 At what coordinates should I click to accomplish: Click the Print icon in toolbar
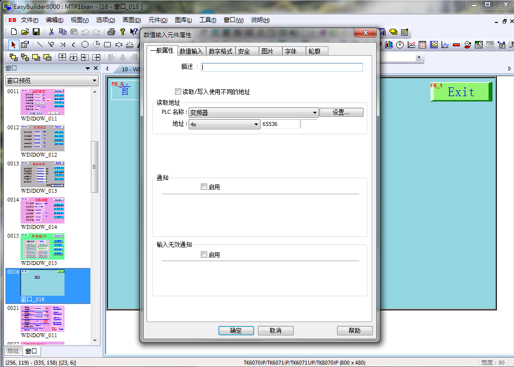(x=111, y=32)
